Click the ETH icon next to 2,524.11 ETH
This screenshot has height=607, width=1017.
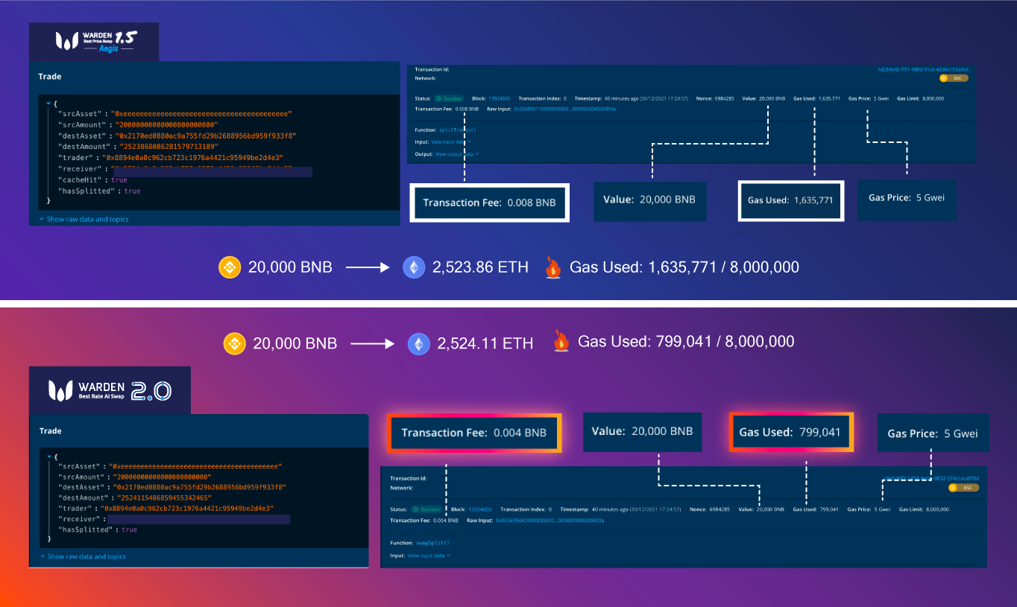pyautogui.click(x=418, y=343)
